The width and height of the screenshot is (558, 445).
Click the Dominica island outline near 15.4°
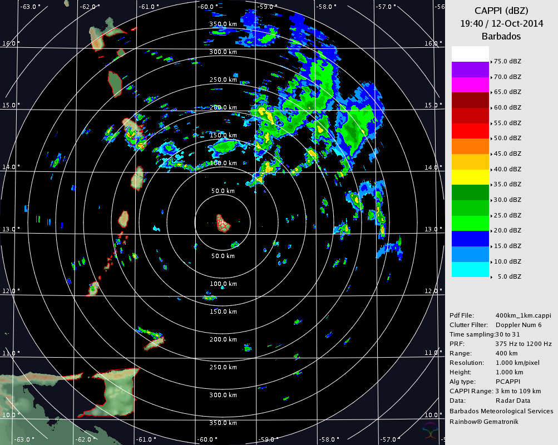(115, 84)
